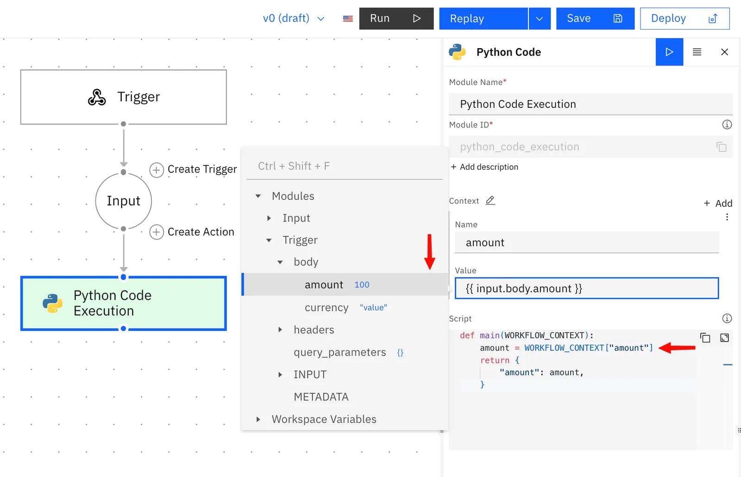Focus the variable search field Ctrl + Shift + F
The width and height of the screenshot is (741, 477).
[x=345, y=166]
